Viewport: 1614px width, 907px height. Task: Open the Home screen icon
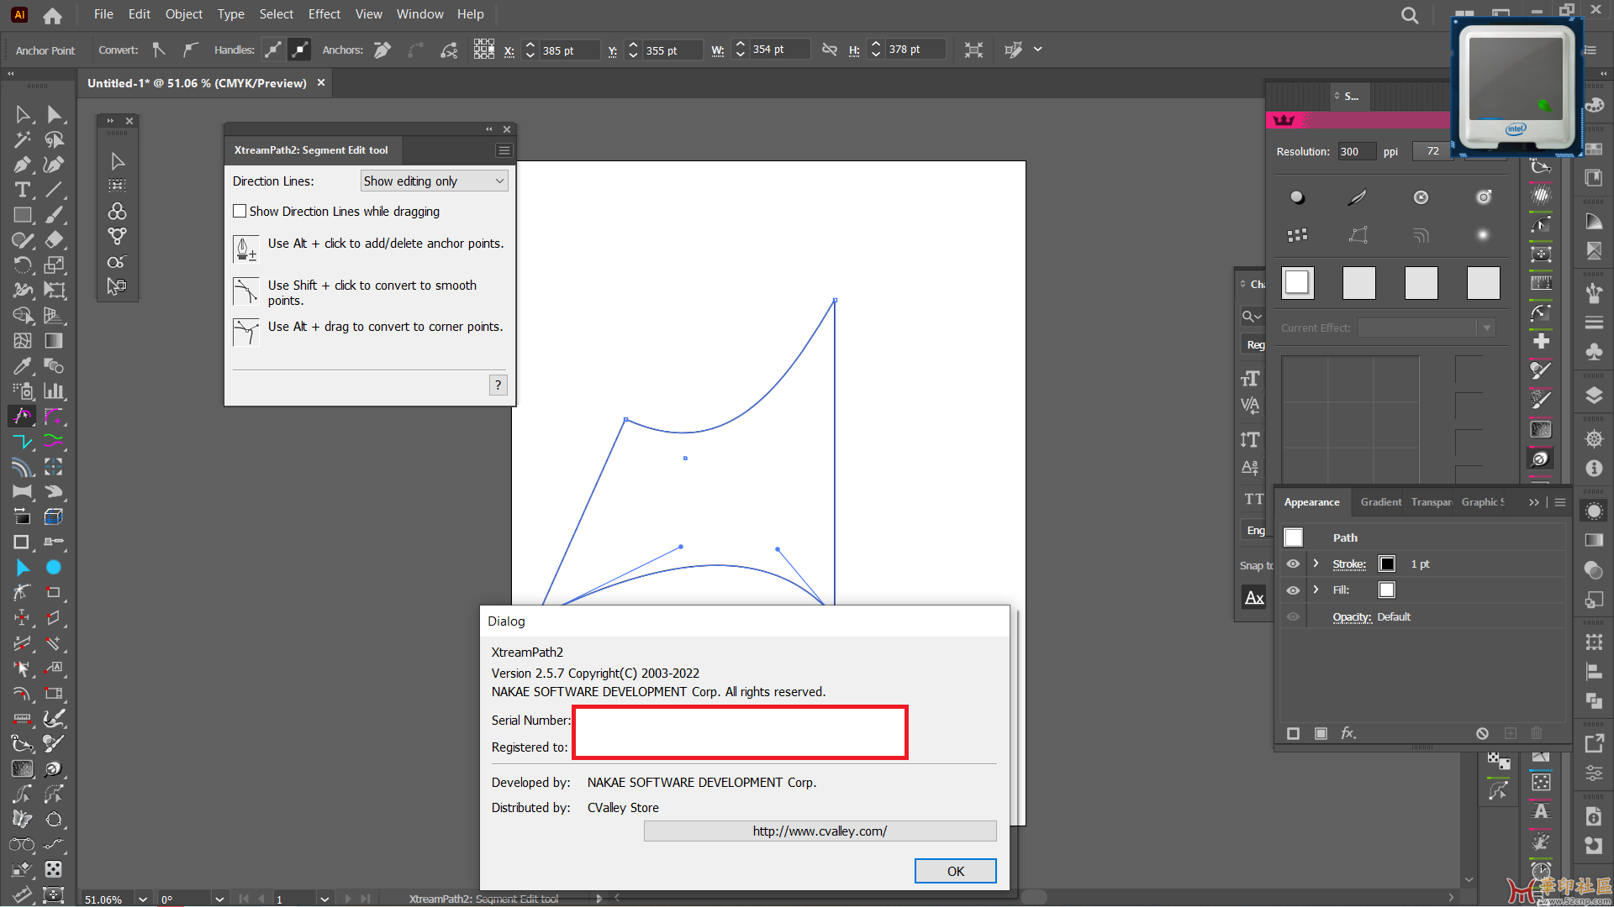tap(52, 15)
